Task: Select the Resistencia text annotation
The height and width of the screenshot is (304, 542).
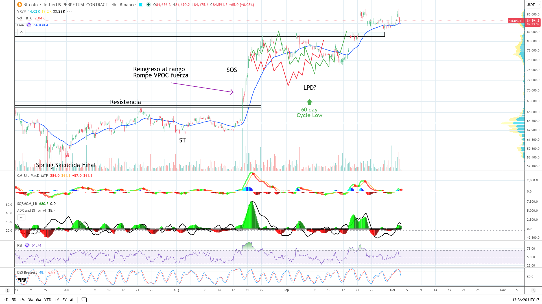Action: pos(125,102)
